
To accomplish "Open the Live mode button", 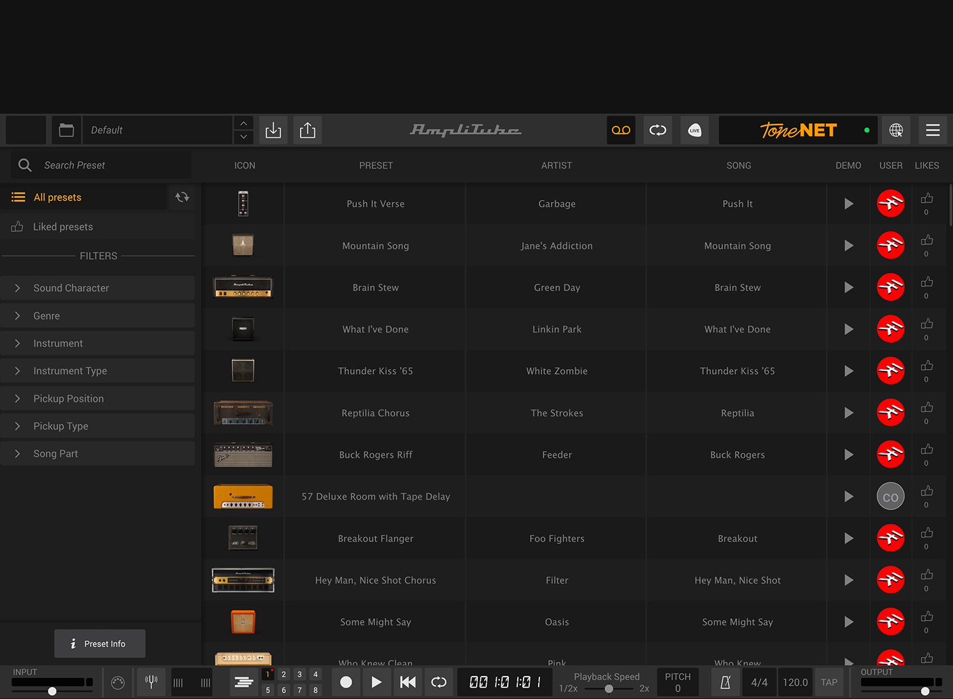I will pos(694,130).
